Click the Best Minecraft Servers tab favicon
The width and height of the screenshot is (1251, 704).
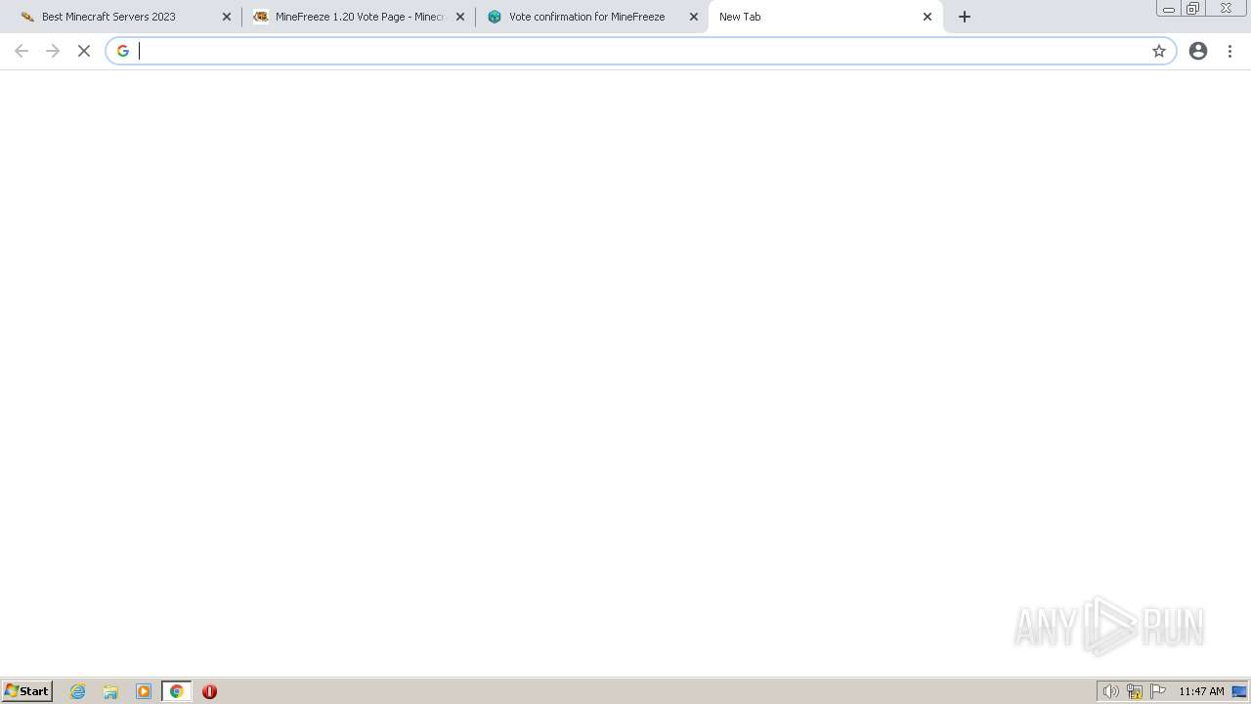(x=27, y=17)
